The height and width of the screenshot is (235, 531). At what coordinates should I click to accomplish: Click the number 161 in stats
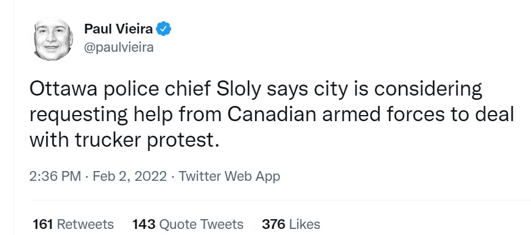43,224
